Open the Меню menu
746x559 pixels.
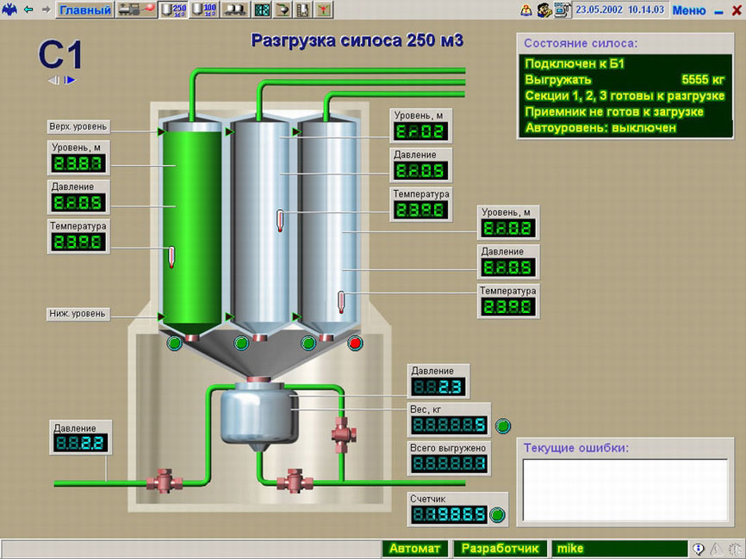(x=688, y=10)
